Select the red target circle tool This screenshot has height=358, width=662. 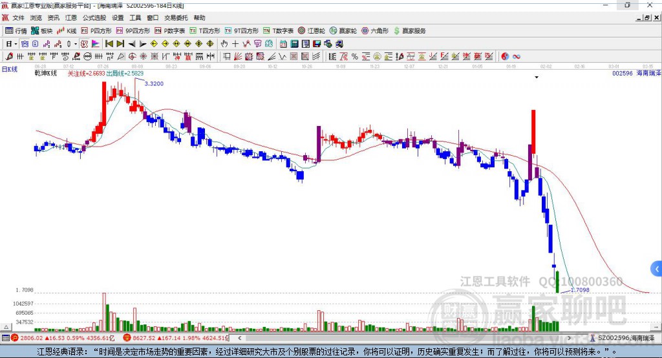coord(132,57)
